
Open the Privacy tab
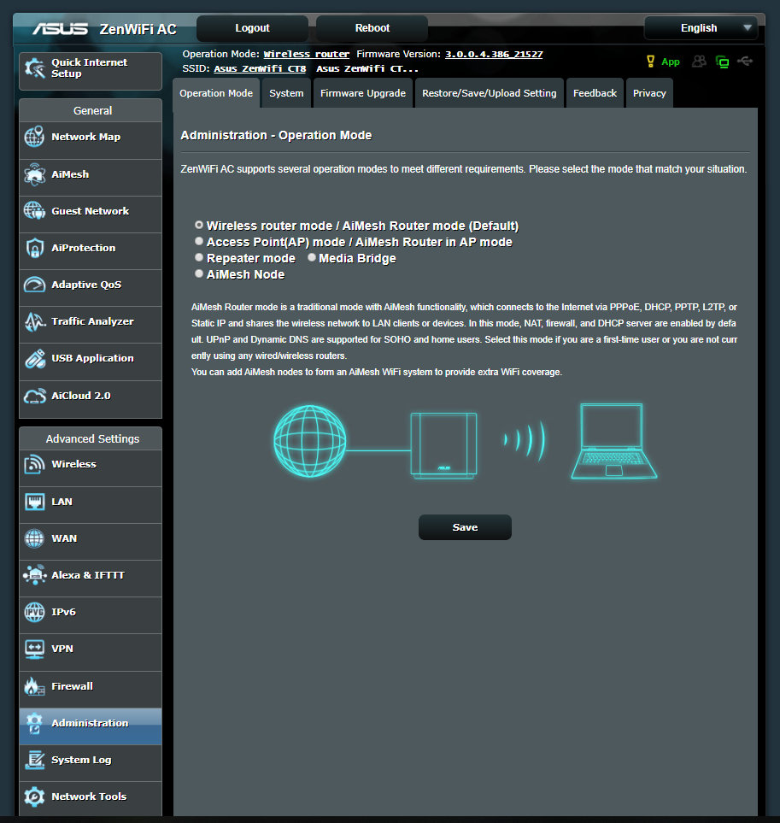[649, 93]
